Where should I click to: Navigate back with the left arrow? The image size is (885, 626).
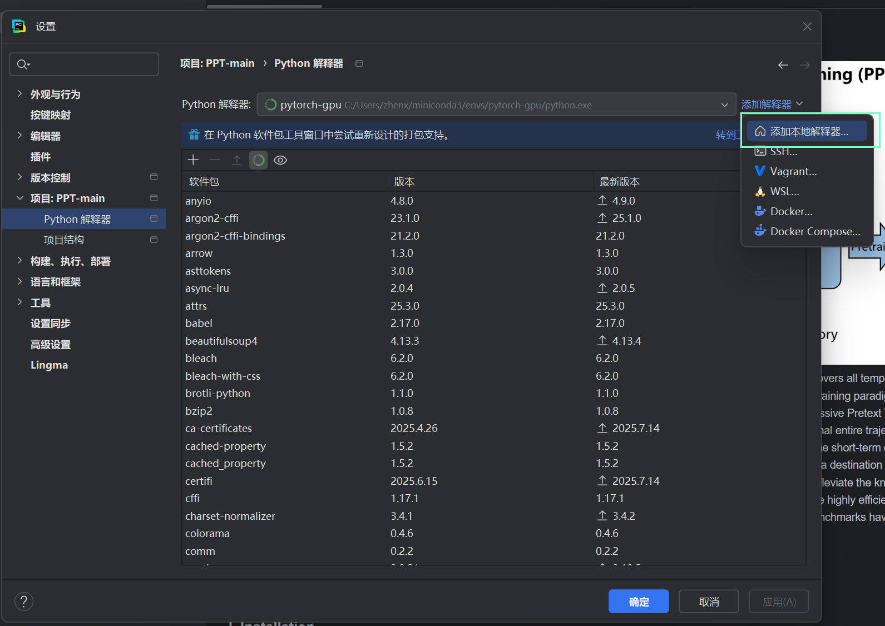point(783,65)
